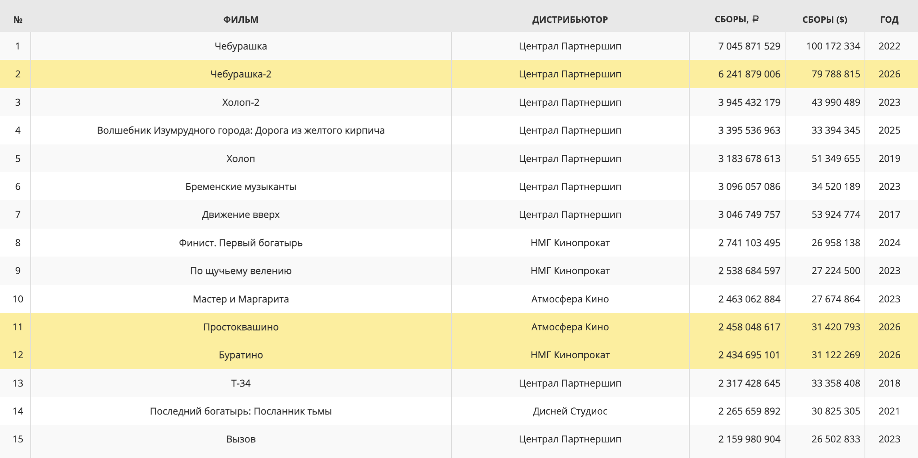918x458 pixels.
Task: Click the highlighted Простоквашино film title
Action: pyautogui.click(x=241, y=327)
